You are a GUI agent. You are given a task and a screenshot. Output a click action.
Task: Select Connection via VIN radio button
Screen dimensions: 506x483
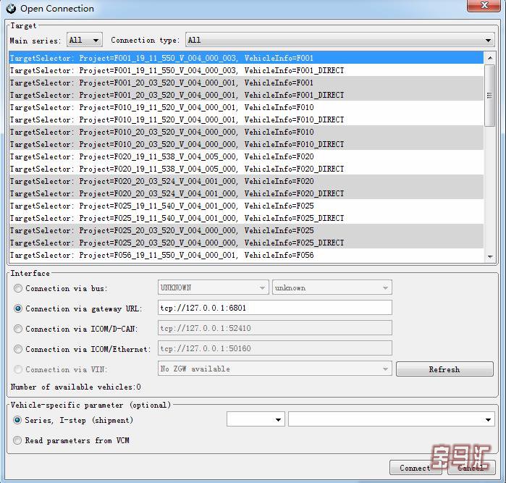point(18,369)
